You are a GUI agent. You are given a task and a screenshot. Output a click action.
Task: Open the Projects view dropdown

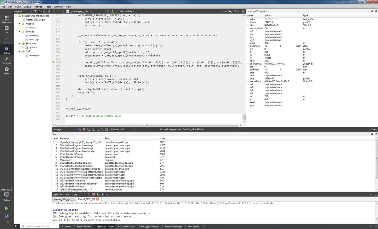tap(24, 11)
